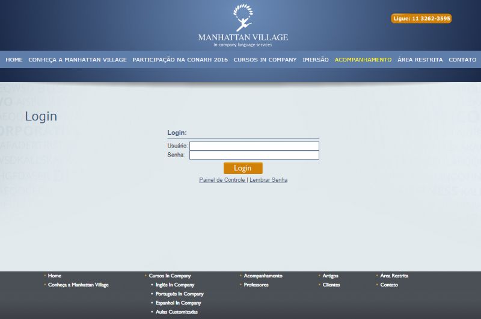Click the Usuário: field label
Viewport: 481px width, 319px height.
pyautogui.click(x=177, y=146)
